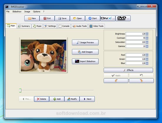The height and width of the screenshot is (123, 162).
Task: Open the ? help menu
Action: click(44, 12)
